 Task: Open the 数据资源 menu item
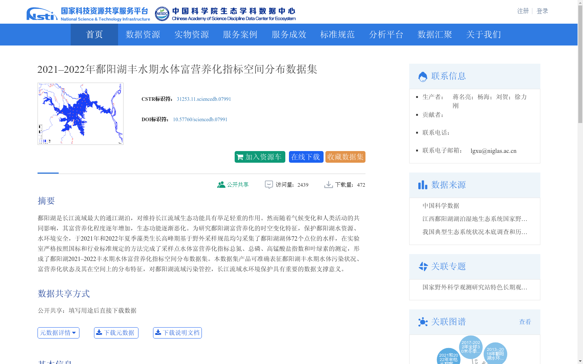143,35
